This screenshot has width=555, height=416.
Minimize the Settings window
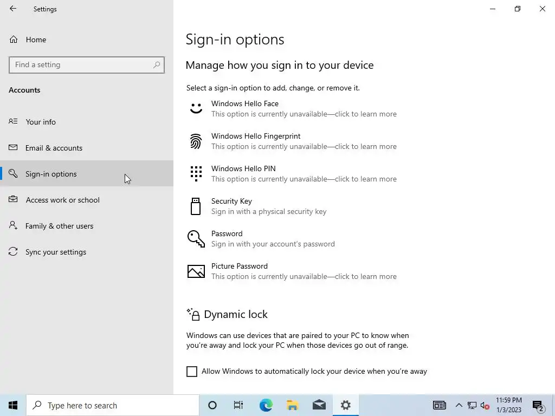[x=493, y=9]
